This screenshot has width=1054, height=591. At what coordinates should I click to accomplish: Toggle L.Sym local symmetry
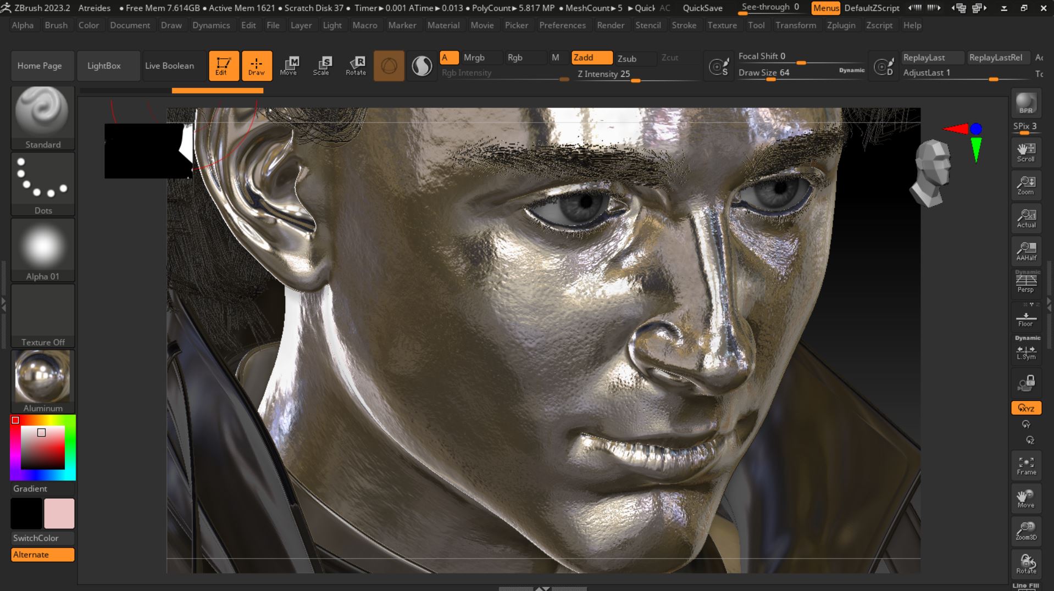(1026, 349)
